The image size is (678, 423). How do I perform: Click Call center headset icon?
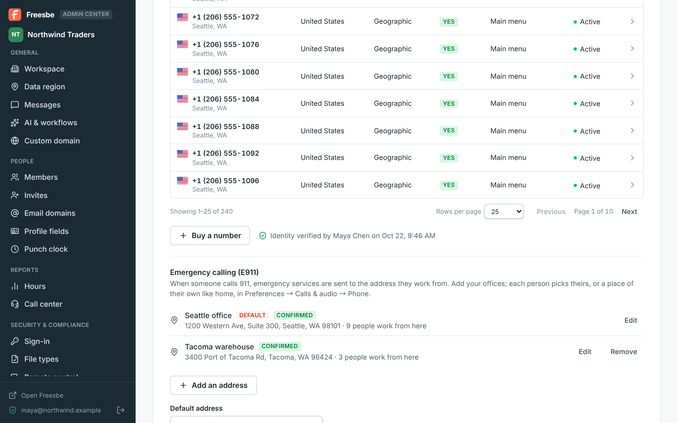[x=15, y=304]
